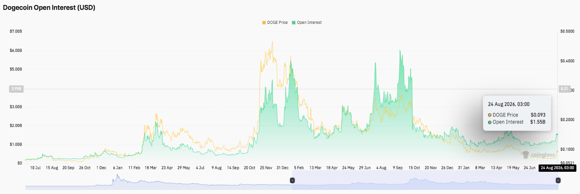Click the $0 left axis label
The height and width of the screenshot is (194, 580).
pyautogui.click(x=20, y=164)
